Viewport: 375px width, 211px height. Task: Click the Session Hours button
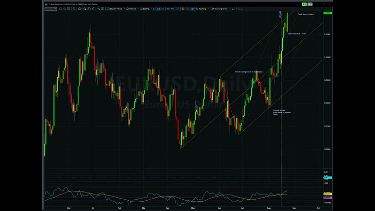tap(114, 9)
